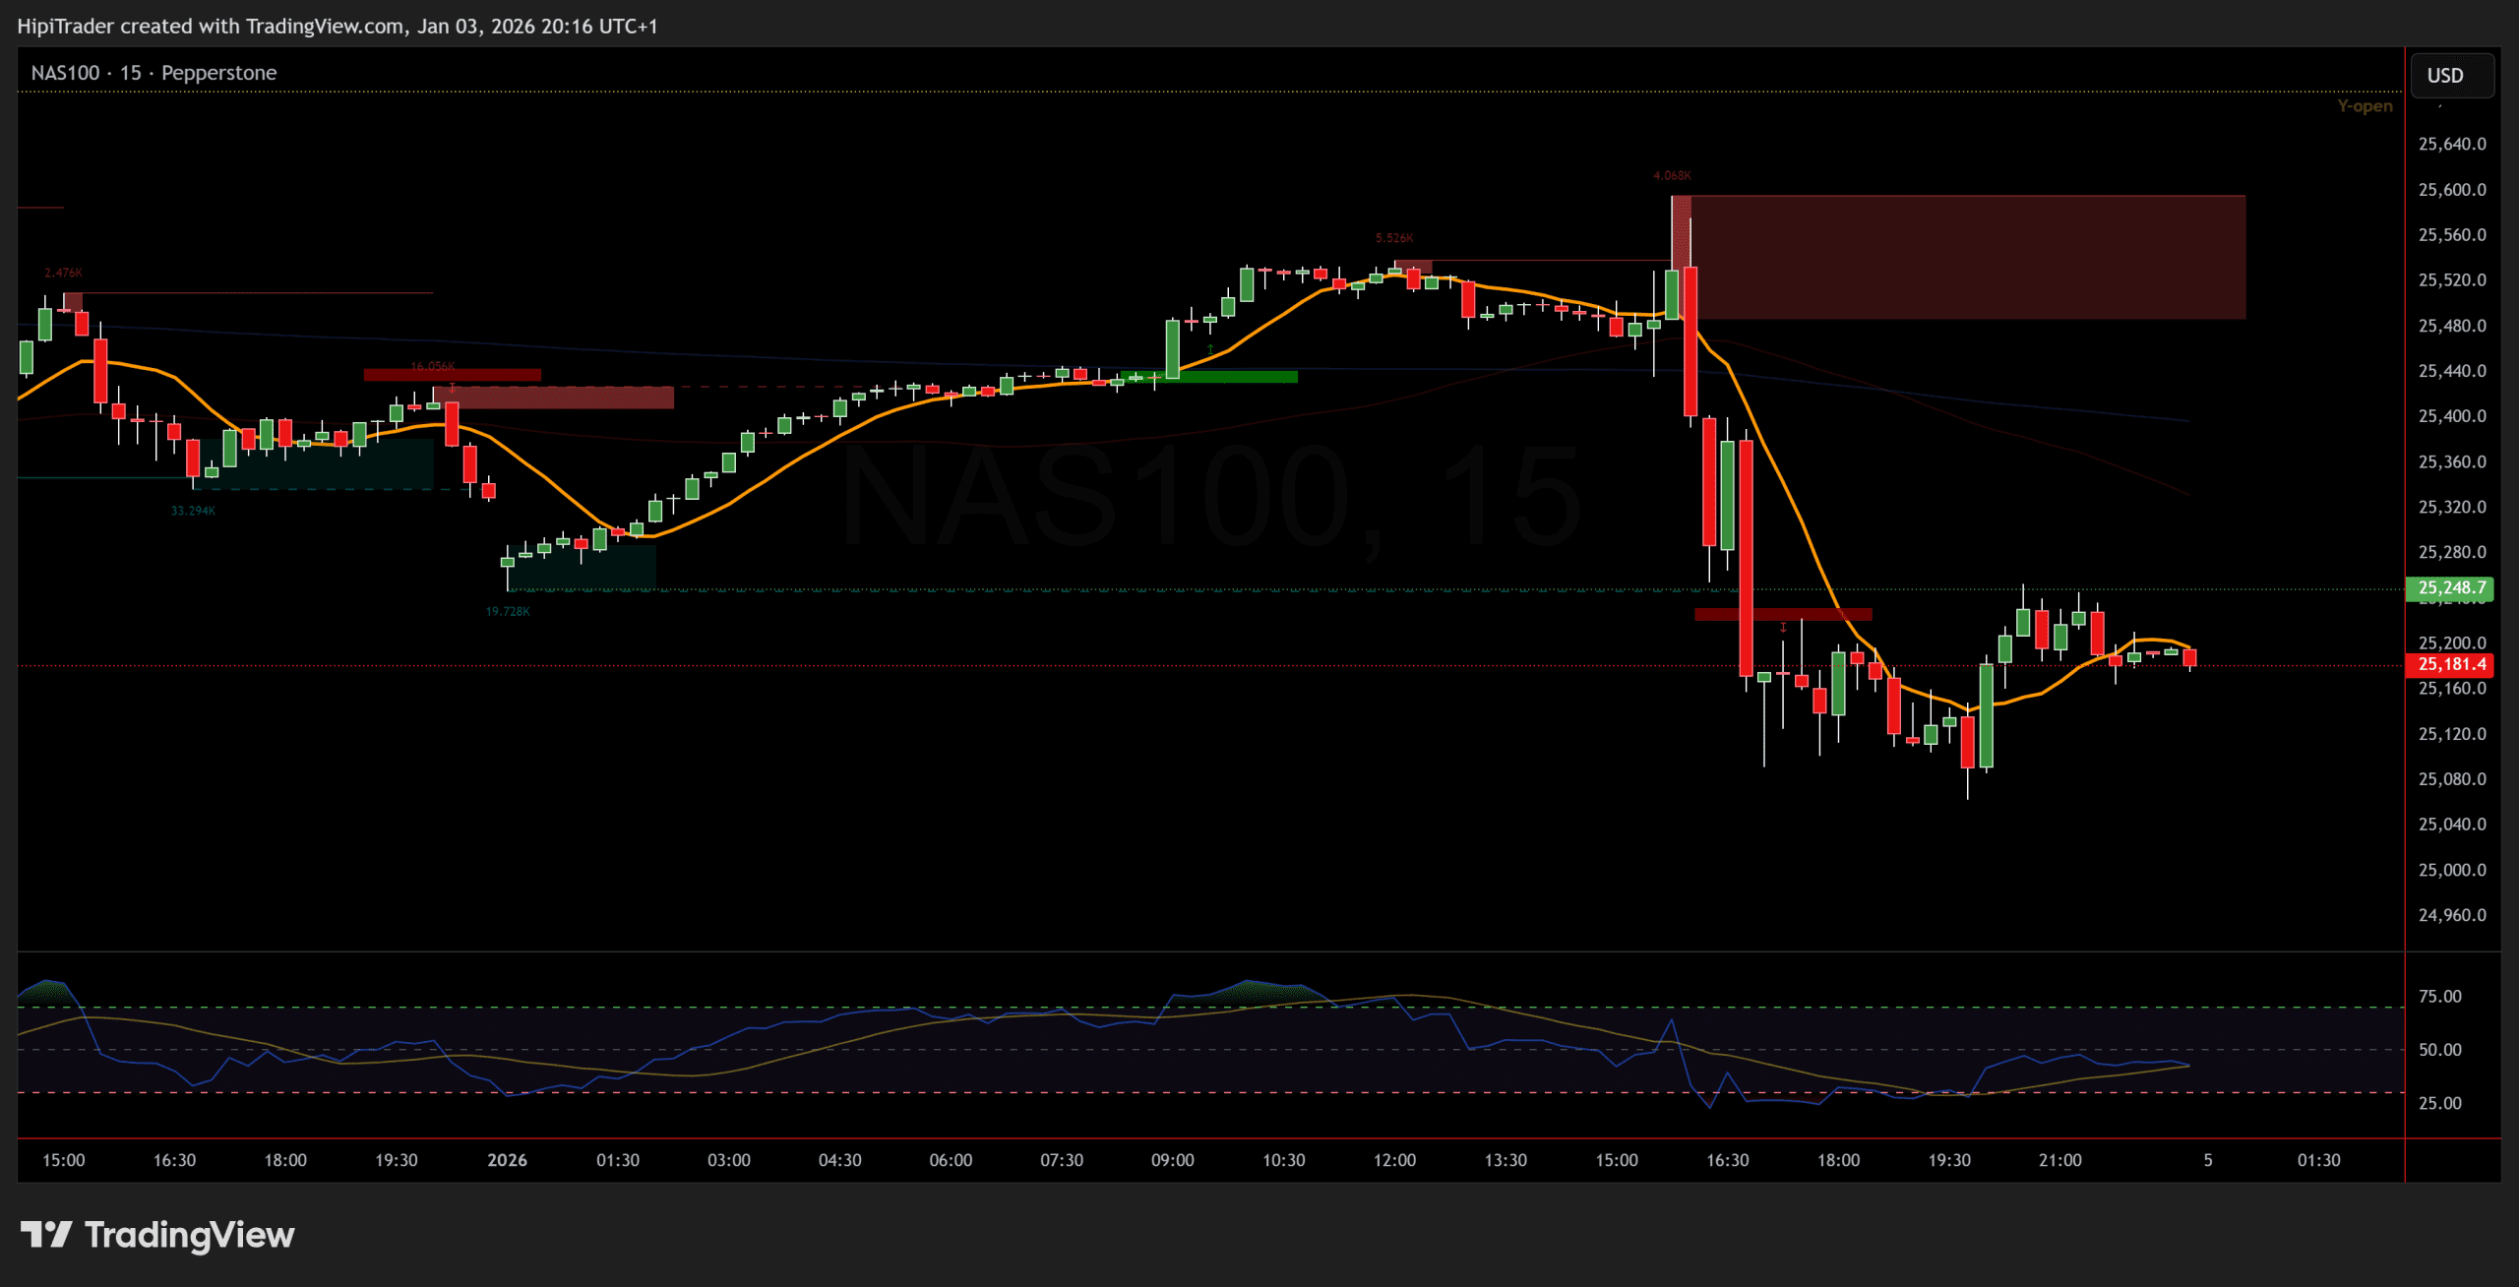2519x1287 pixels.
Task: Click the HipiTrader created with TradingView header text
Action: (x=337, y=27)
